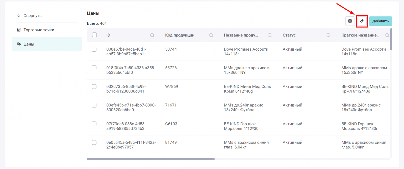Open search in Код продукции column
The image size is (404, 169).
(211, 35)
